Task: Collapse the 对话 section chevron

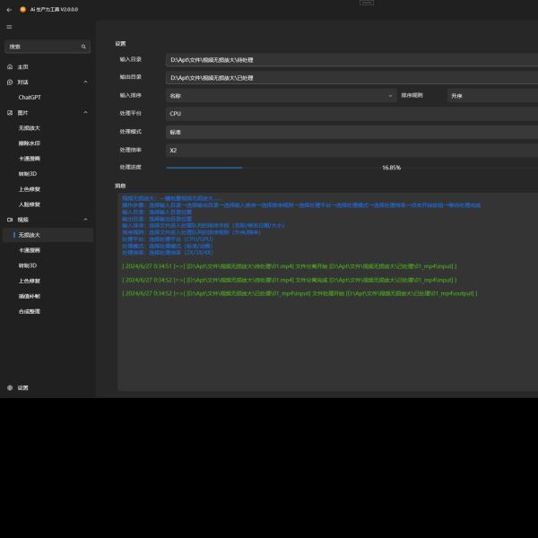Action: (85, 82)
